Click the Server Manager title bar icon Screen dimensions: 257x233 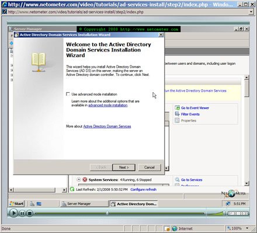click(11, 29)
